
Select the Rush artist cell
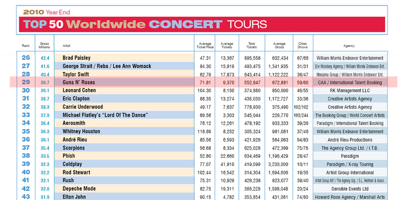(x=124, y=180)
